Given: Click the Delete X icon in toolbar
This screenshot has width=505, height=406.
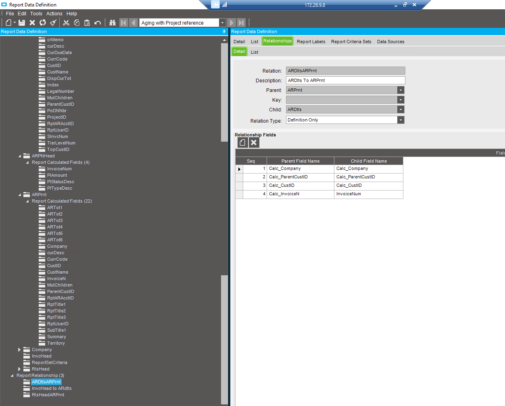Looking at the screenshot, I should coord(32,23).
